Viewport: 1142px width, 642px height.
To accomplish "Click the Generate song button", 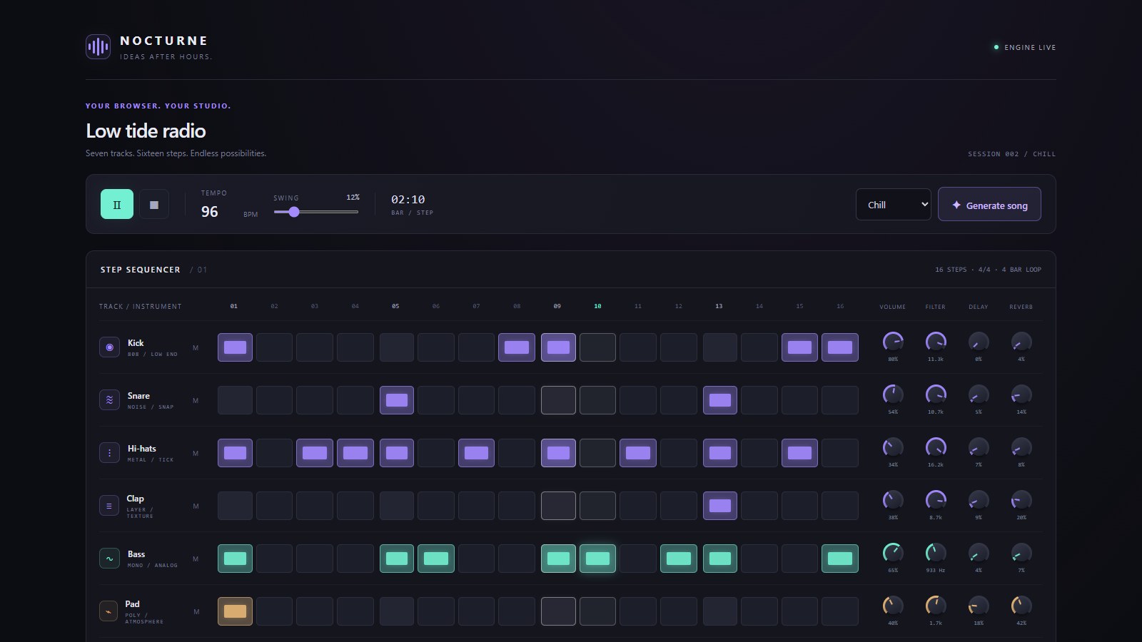I will tap(989, 205).
